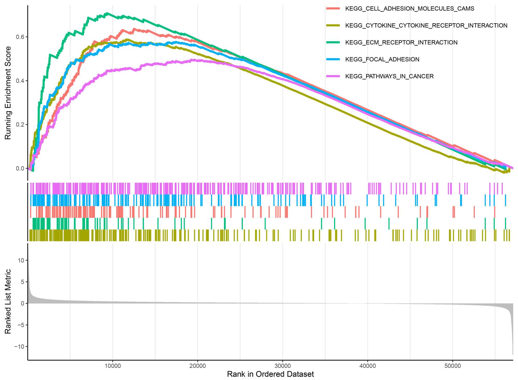Click the Running Enrichment Score axis title
518x380 pixels.
(x=8, y=93)
